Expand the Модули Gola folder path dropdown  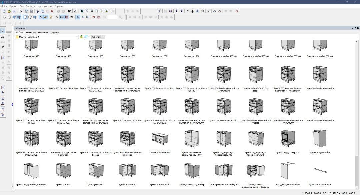point(77,37)
